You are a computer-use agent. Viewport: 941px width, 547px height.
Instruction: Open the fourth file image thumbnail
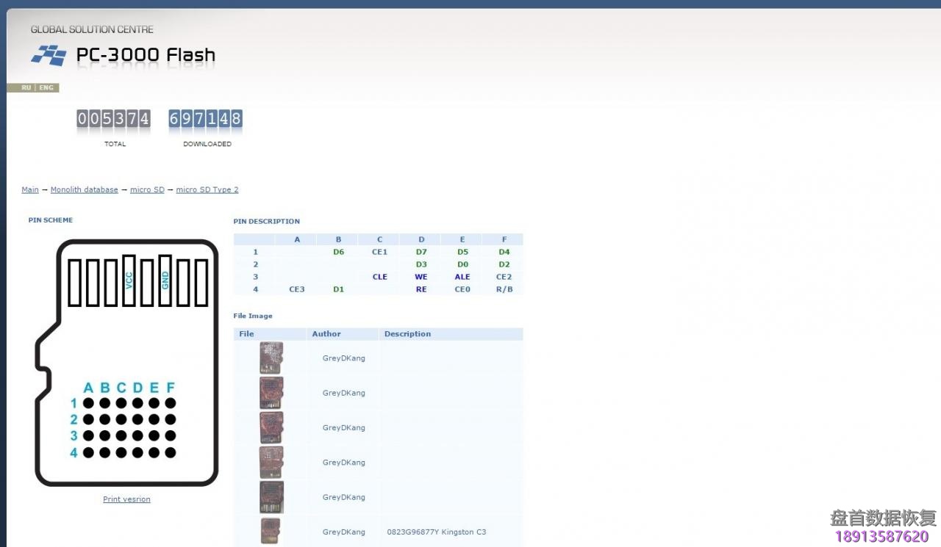pyautogui.click(x=271, y=463)
